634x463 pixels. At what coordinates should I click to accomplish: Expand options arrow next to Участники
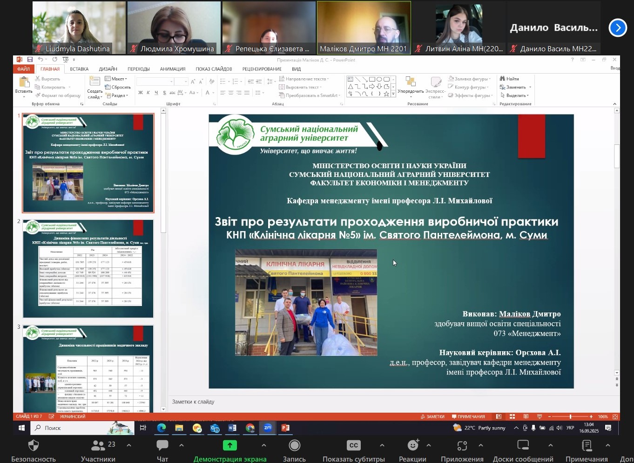pyautogui.click(x=129, y=445)
